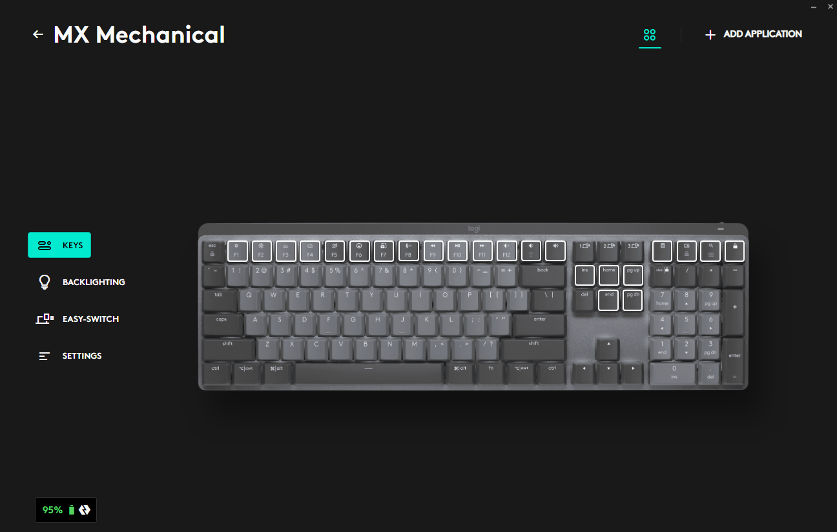837x532 pixels.
Task: Open the EASY-SWITCH section
Action: [77, 319]
